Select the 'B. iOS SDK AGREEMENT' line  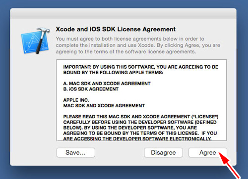point(91,89)
